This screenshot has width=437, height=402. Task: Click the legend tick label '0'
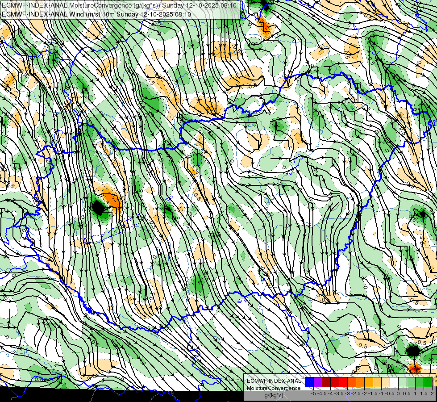tap(398, 394)
